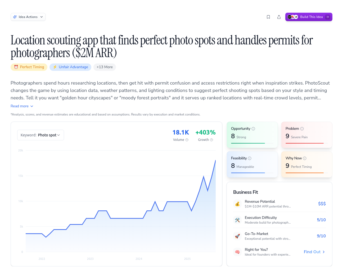The image size is (343, 277).
Task: Bookmark this idea
Action: [268, 17]
